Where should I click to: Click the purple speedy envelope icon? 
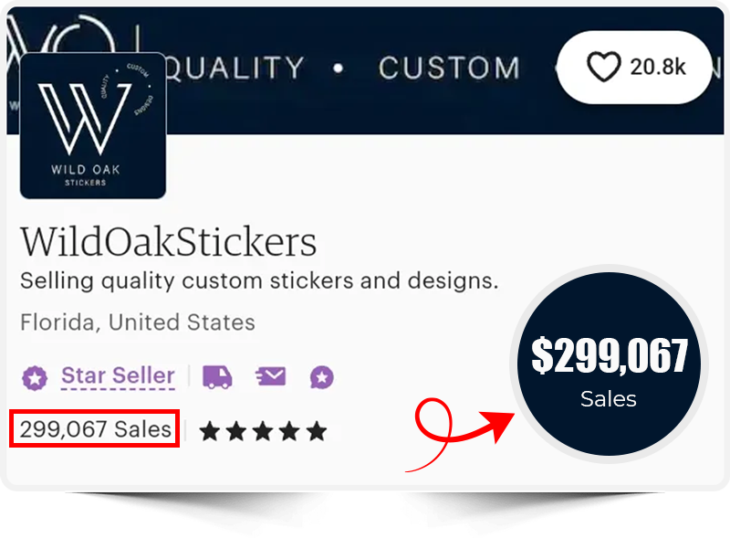point(271,376)
